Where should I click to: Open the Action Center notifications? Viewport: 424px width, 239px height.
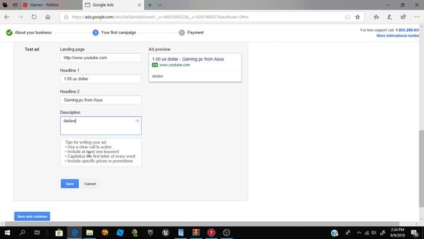coord(415,233)
